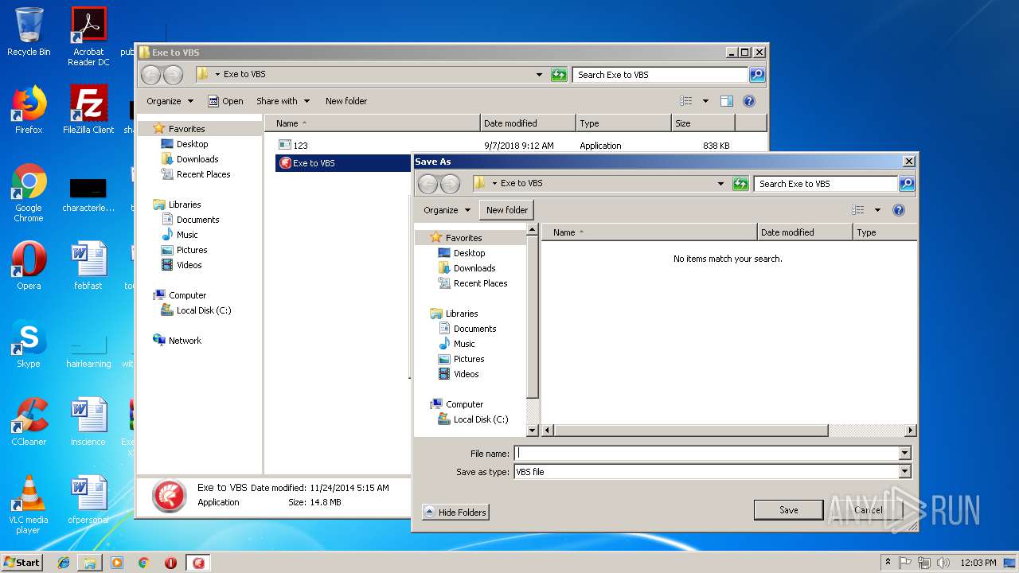Show hidden system tray icons
Image resolution: width=1019 pixels, height=573 pixels.
[888, 563]
